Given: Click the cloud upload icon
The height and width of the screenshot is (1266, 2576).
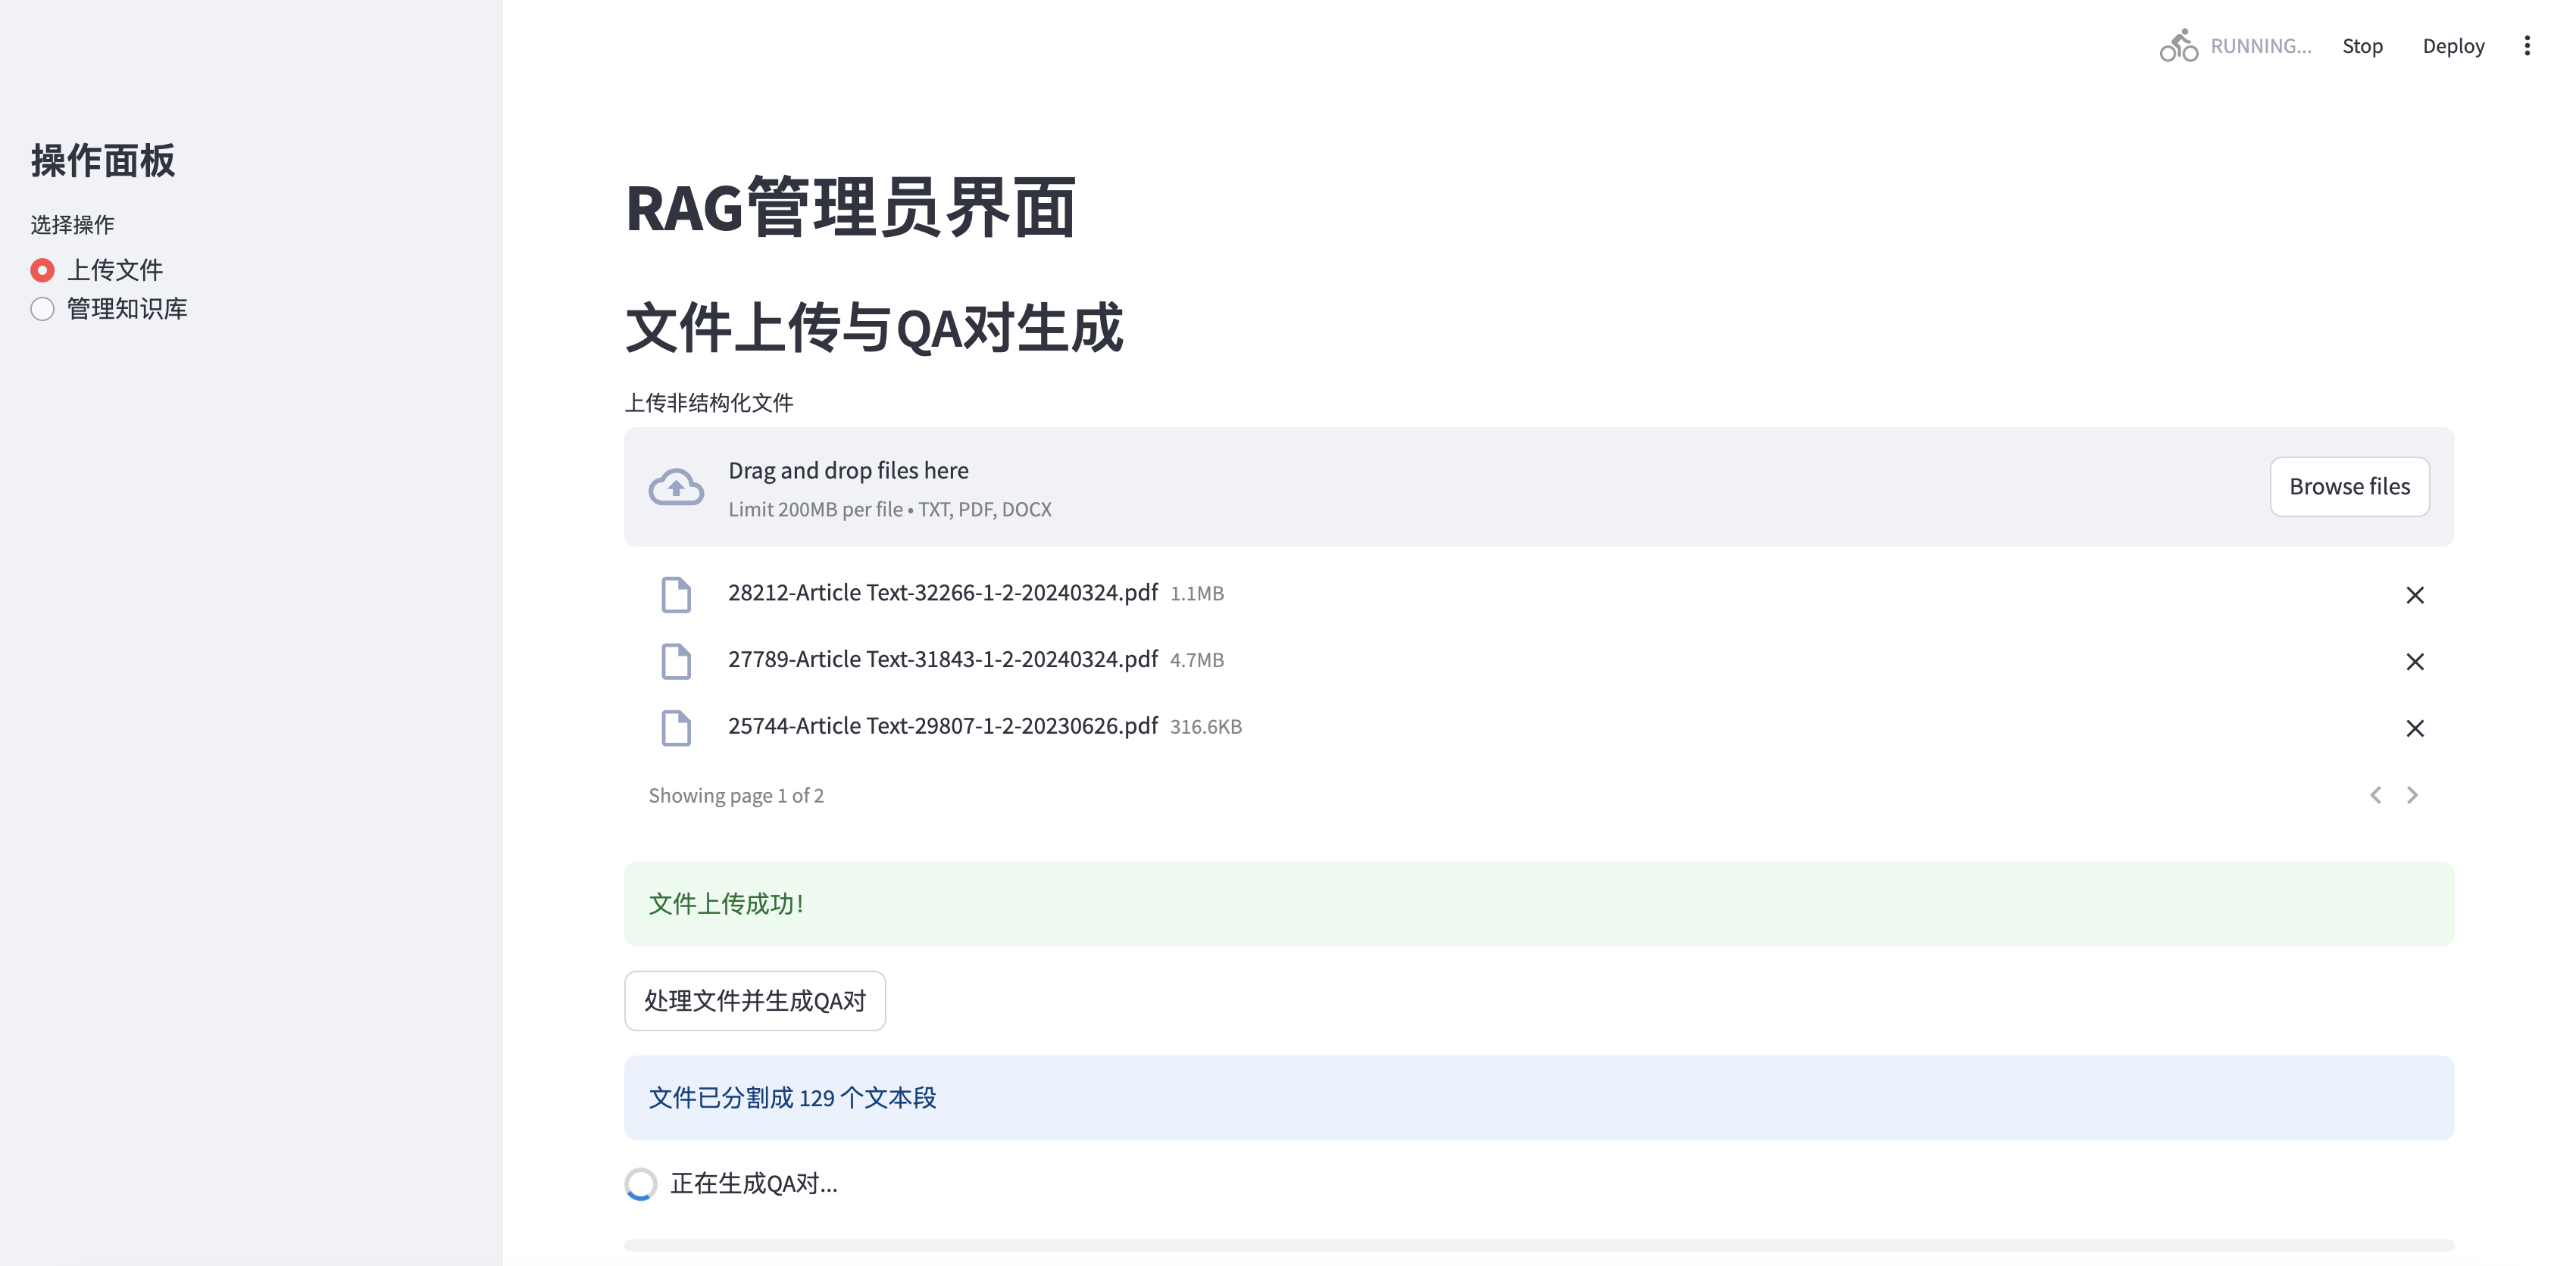Looking at the screenshot, I should pyautogui.click(x=676, y=488).
